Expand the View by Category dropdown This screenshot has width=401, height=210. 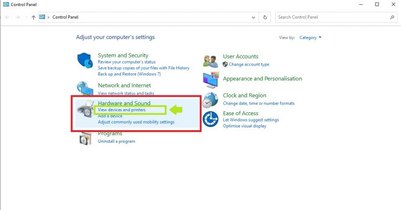point(310,37)
